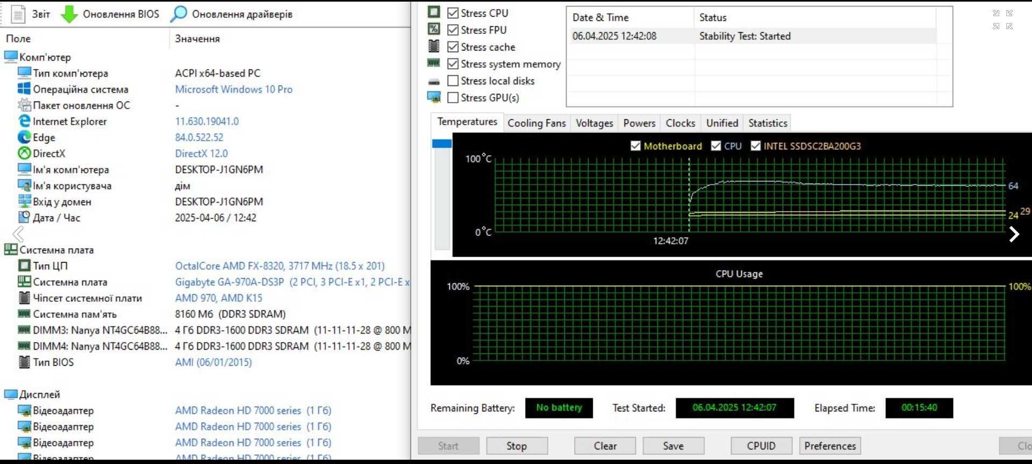Open the OctalCore AMD FX-8320 link
This screenshot has height=464, width=1032.
coord(280,266)
